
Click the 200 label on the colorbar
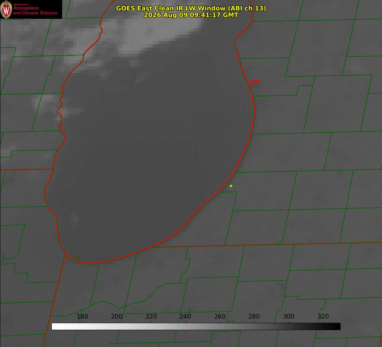pyautogui.click(x=117, y=316)
